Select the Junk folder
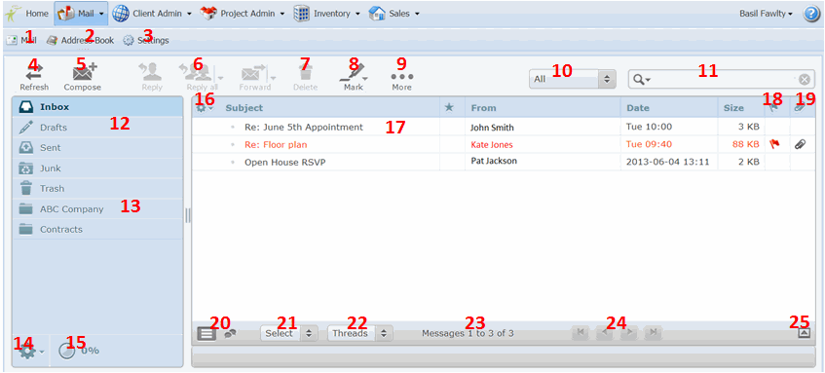Screen dimensions: 825x373 [x=97, y=168]
